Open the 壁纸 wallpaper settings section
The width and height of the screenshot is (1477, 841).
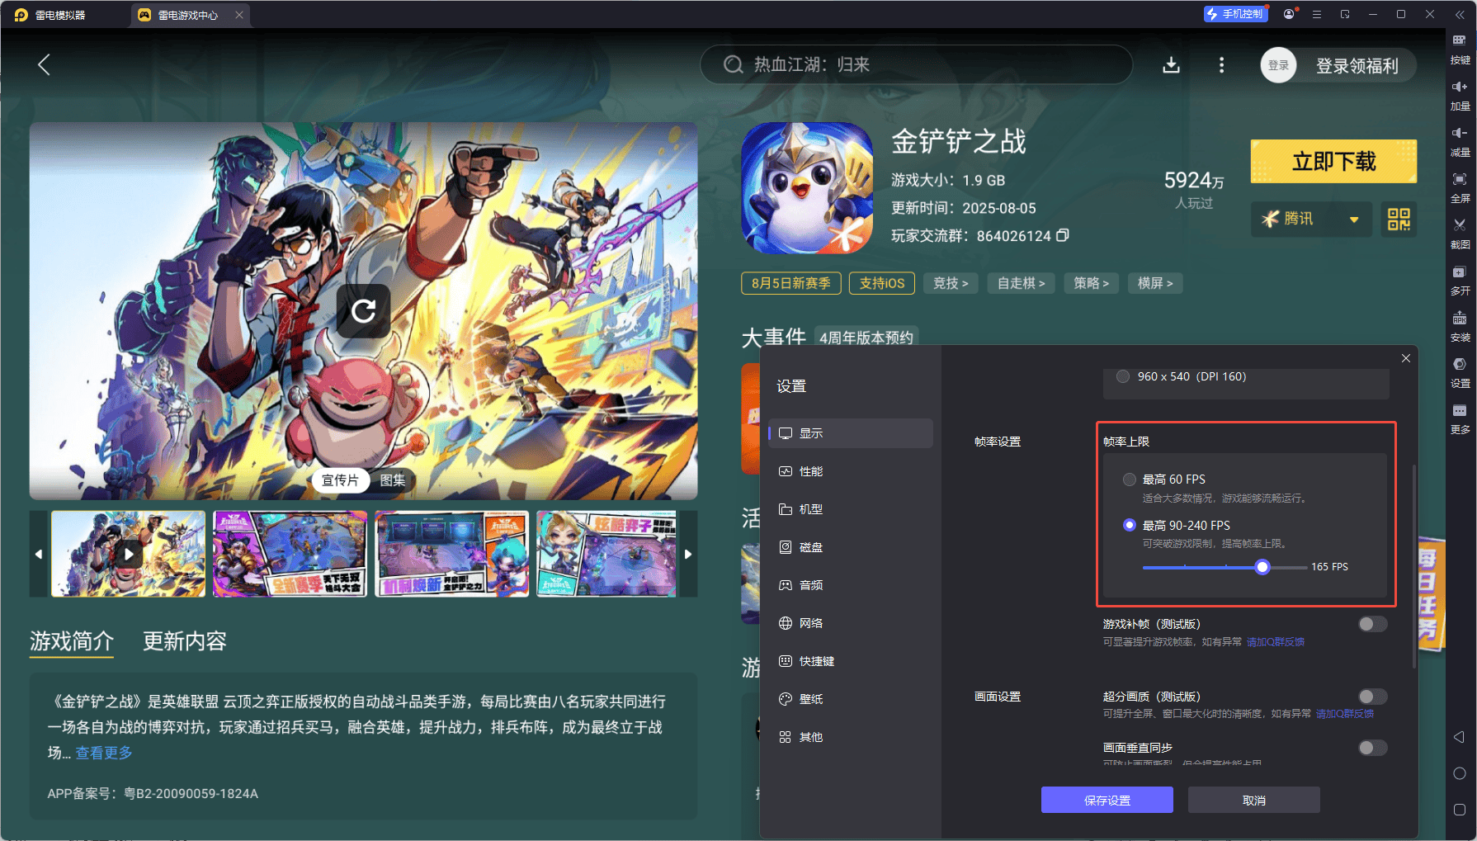pyautogui.click(x=811, y=699)
